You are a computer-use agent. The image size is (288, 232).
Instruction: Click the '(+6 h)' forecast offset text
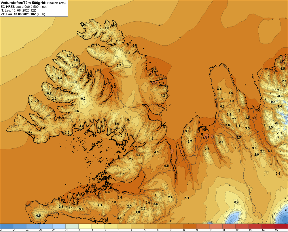point(41,14)
